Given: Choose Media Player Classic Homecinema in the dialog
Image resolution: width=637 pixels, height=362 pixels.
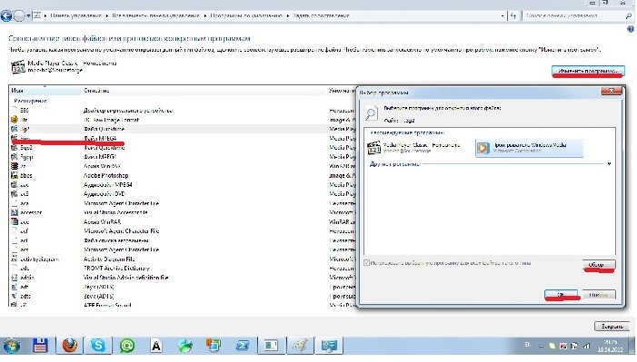Looking at the screenshot, I should coord(418,148).
